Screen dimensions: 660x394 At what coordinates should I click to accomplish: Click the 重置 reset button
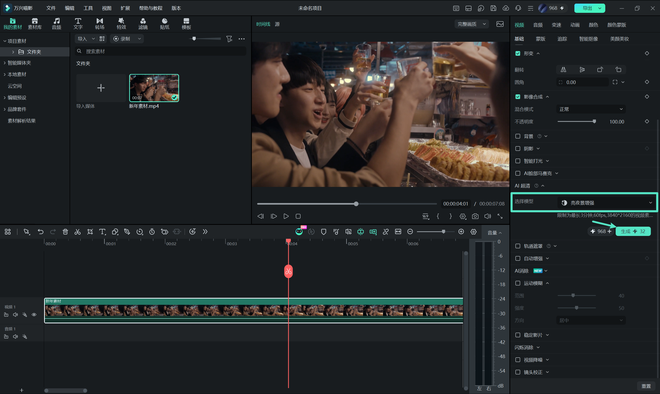coord(646,386)
